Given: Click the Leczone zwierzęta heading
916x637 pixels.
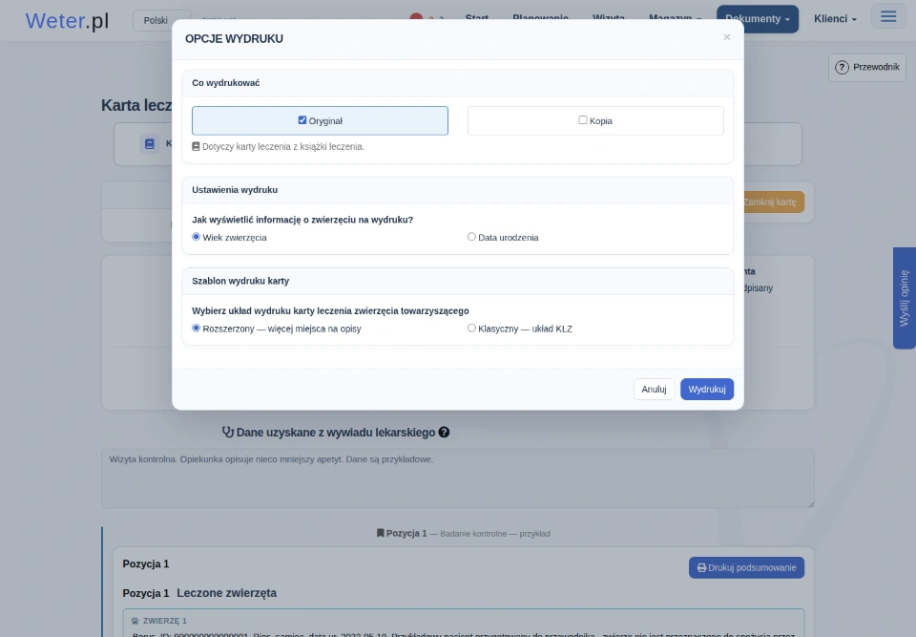Looking at the screenshot, I should click(227, 593).
